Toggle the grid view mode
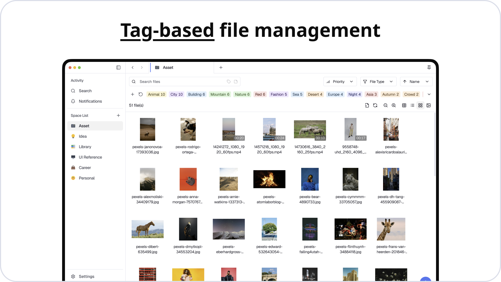501x282 pixels. pyautogui.click(x=420, y=105)
